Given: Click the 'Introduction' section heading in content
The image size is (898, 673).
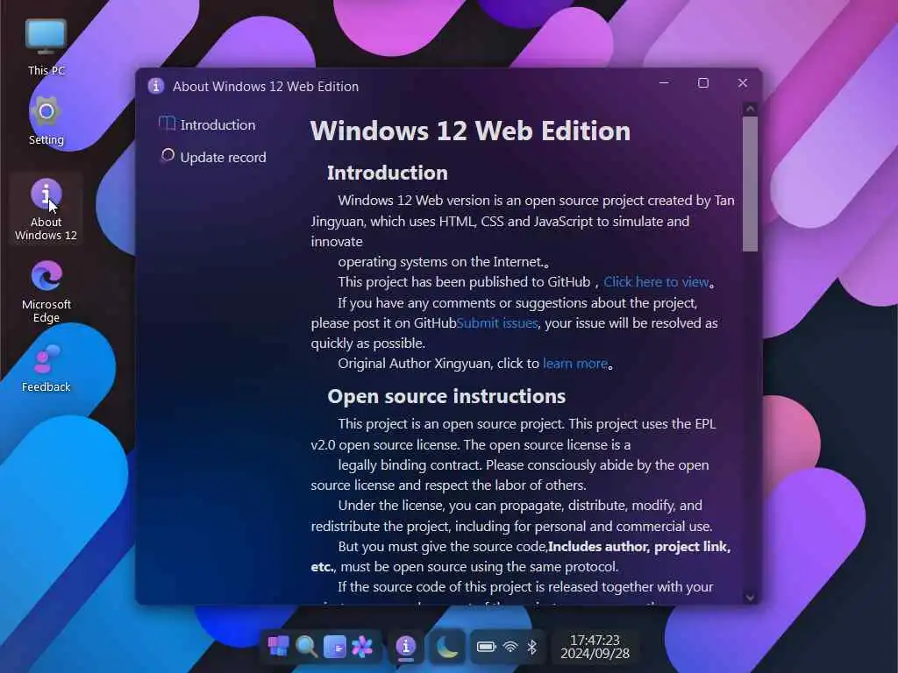Looking at the screenshot, I should 387,173.
